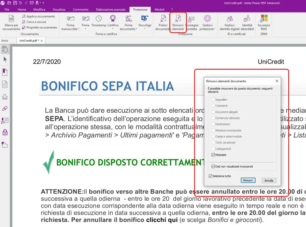Toggle Dati non visualizzati incorporati checkbox

point(213,166)
